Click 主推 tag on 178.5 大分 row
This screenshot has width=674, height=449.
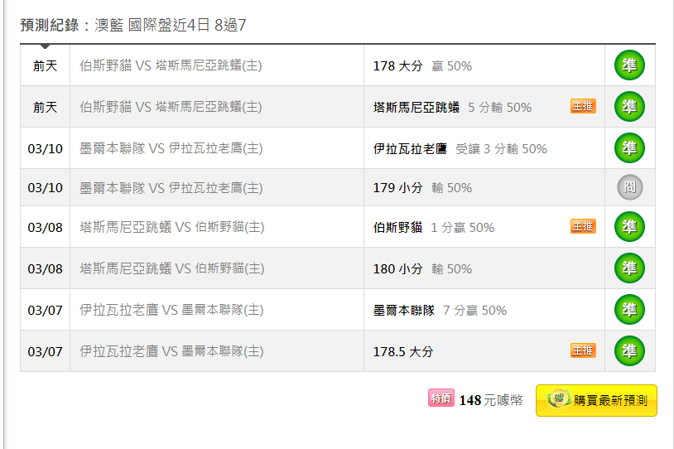click(583, 350)
